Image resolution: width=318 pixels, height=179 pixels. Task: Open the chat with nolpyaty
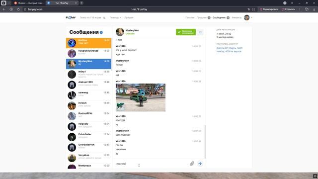tap(88, 127)
